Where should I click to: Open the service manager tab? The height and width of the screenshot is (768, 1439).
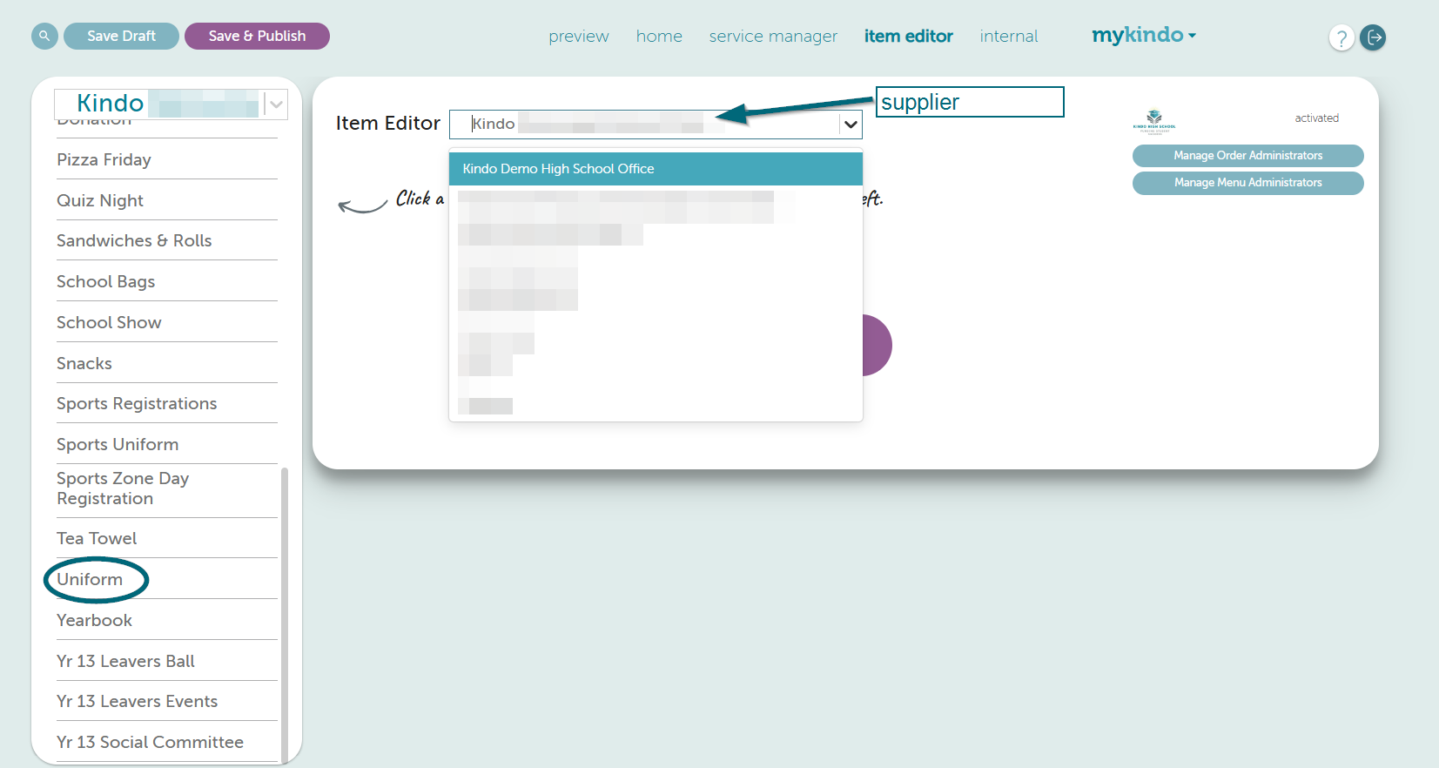point(773,36)
